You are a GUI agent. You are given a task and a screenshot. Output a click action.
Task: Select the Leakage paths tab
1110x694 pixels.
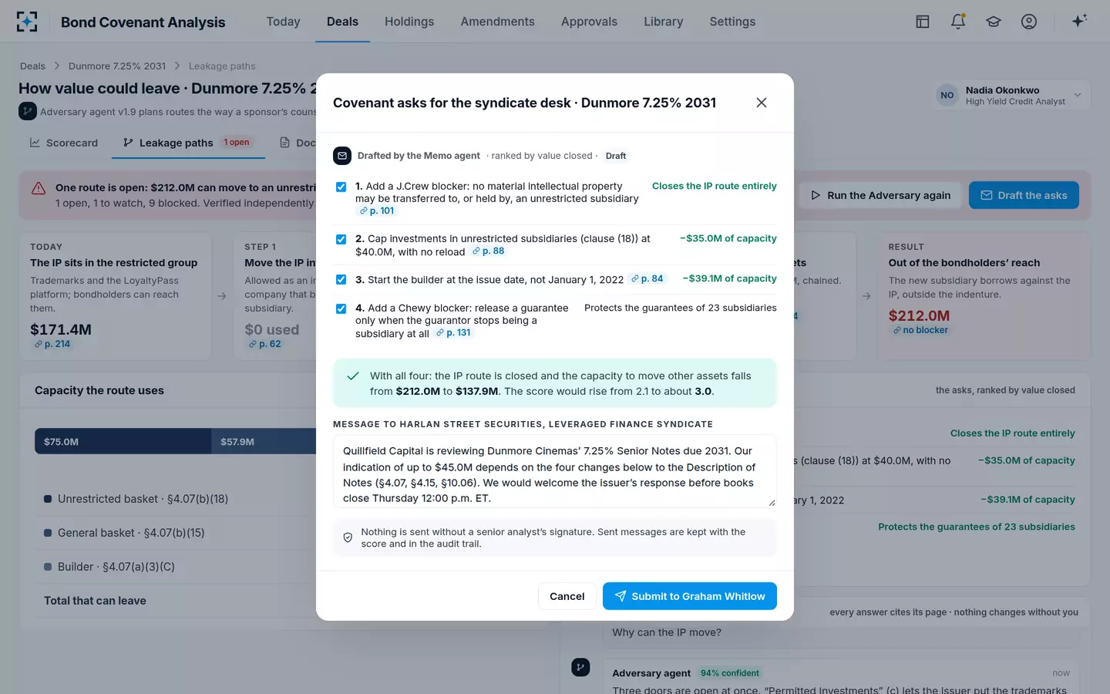click(x=188, y=143)
